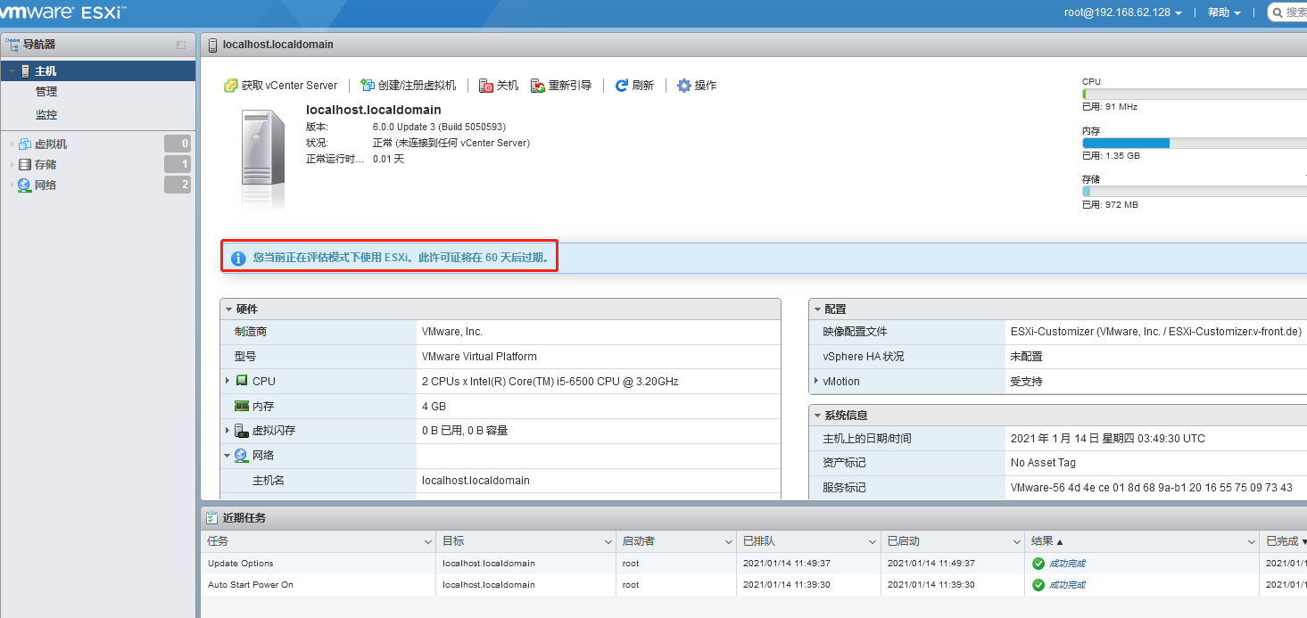
Task: Click the 创建/注册虚拟机 button
Action: (x=409, y=86)
